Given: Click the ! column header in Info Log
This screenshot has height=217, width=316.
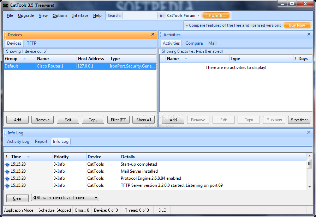Looking at the screenshot, I should [x=7, y=157].
